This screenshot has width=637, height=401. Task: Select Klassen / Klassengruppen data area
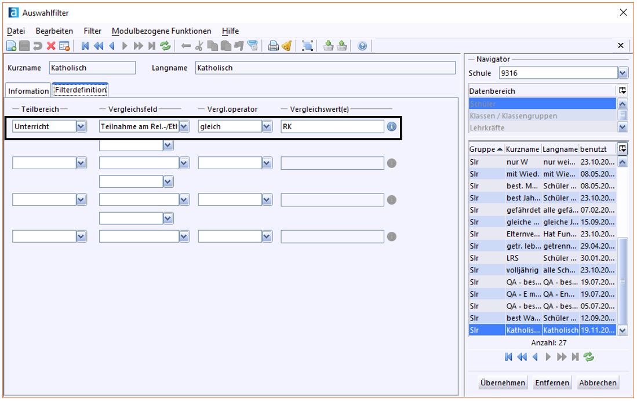coord(543,116)
